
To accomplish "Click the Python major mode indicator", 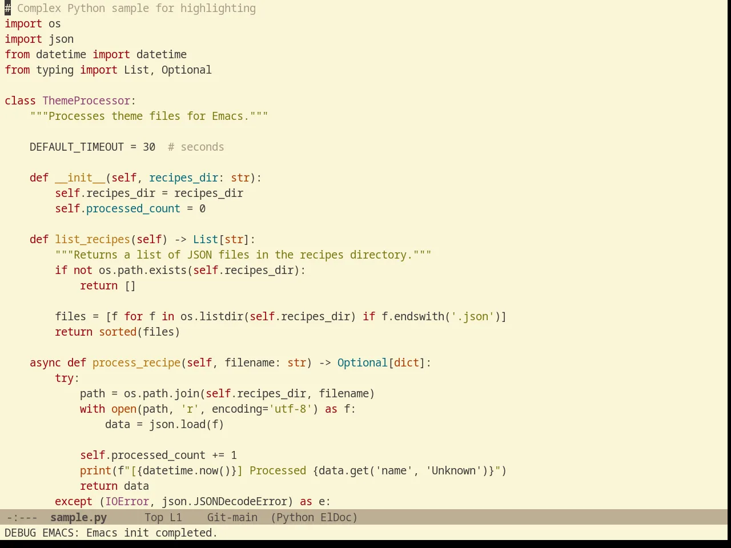I will tap(294, 517).
